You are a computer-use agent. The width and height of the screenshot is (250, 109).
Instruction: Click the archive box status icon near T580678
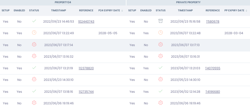[161, 21]
